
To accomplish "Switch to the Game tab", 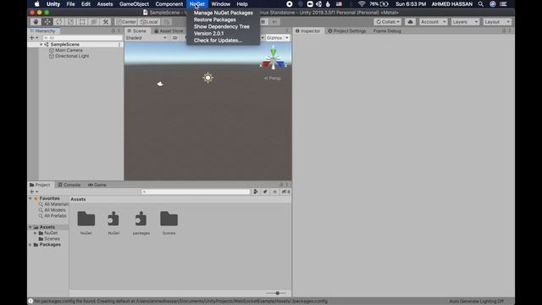I will point(97,185).
